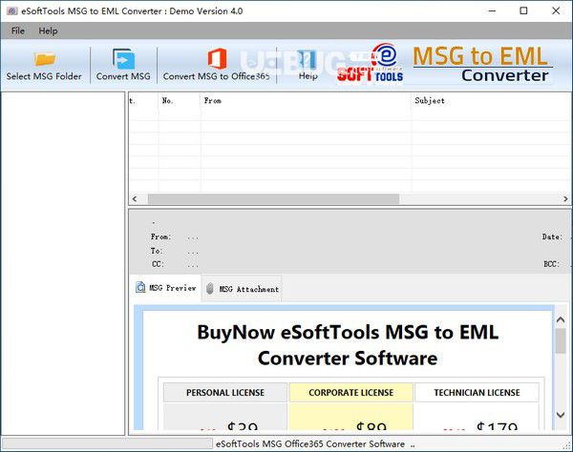Click the Date: label in header pane

(x=552, y=237)
